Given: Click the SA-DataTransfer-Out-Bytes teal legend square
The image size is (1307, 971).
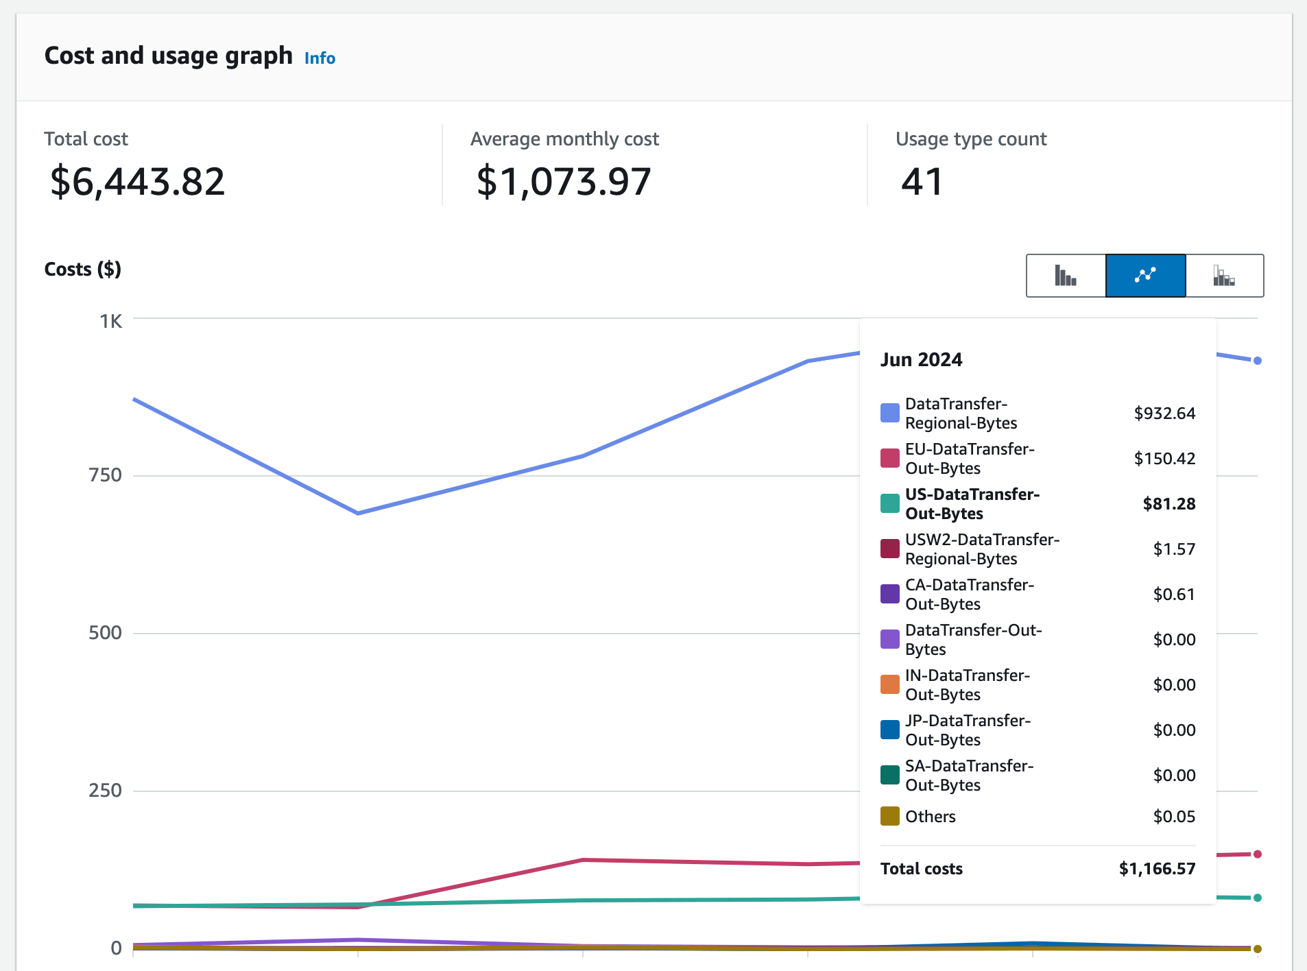Looking at the screenshot, I should [x=889, y=775].
